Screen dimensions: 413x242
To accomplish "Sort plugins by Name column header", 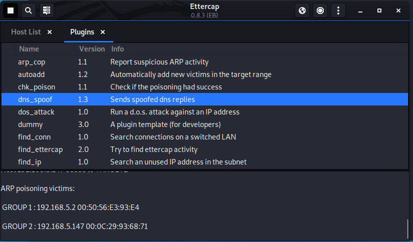I will pos(29,49).
